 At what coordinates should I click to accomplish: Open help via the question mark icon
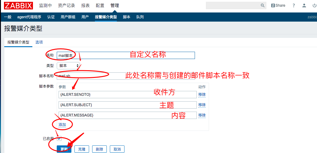[x=294, y=6]
